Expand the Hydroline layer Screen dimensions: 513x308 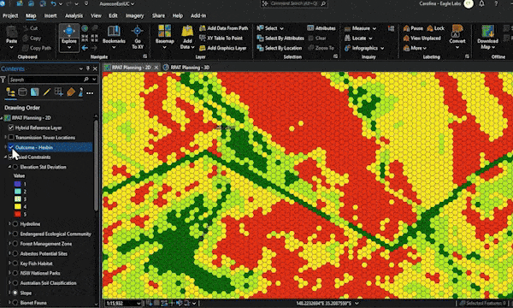9,224
